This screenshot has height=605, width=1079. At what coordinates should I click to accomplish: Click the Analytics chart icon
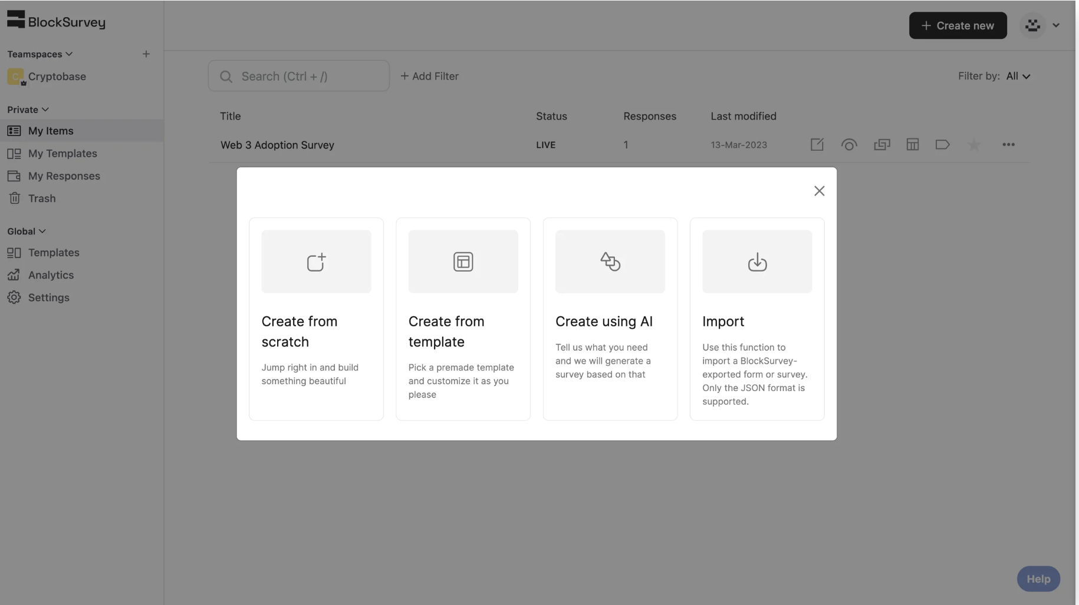[x=14, y=275]
